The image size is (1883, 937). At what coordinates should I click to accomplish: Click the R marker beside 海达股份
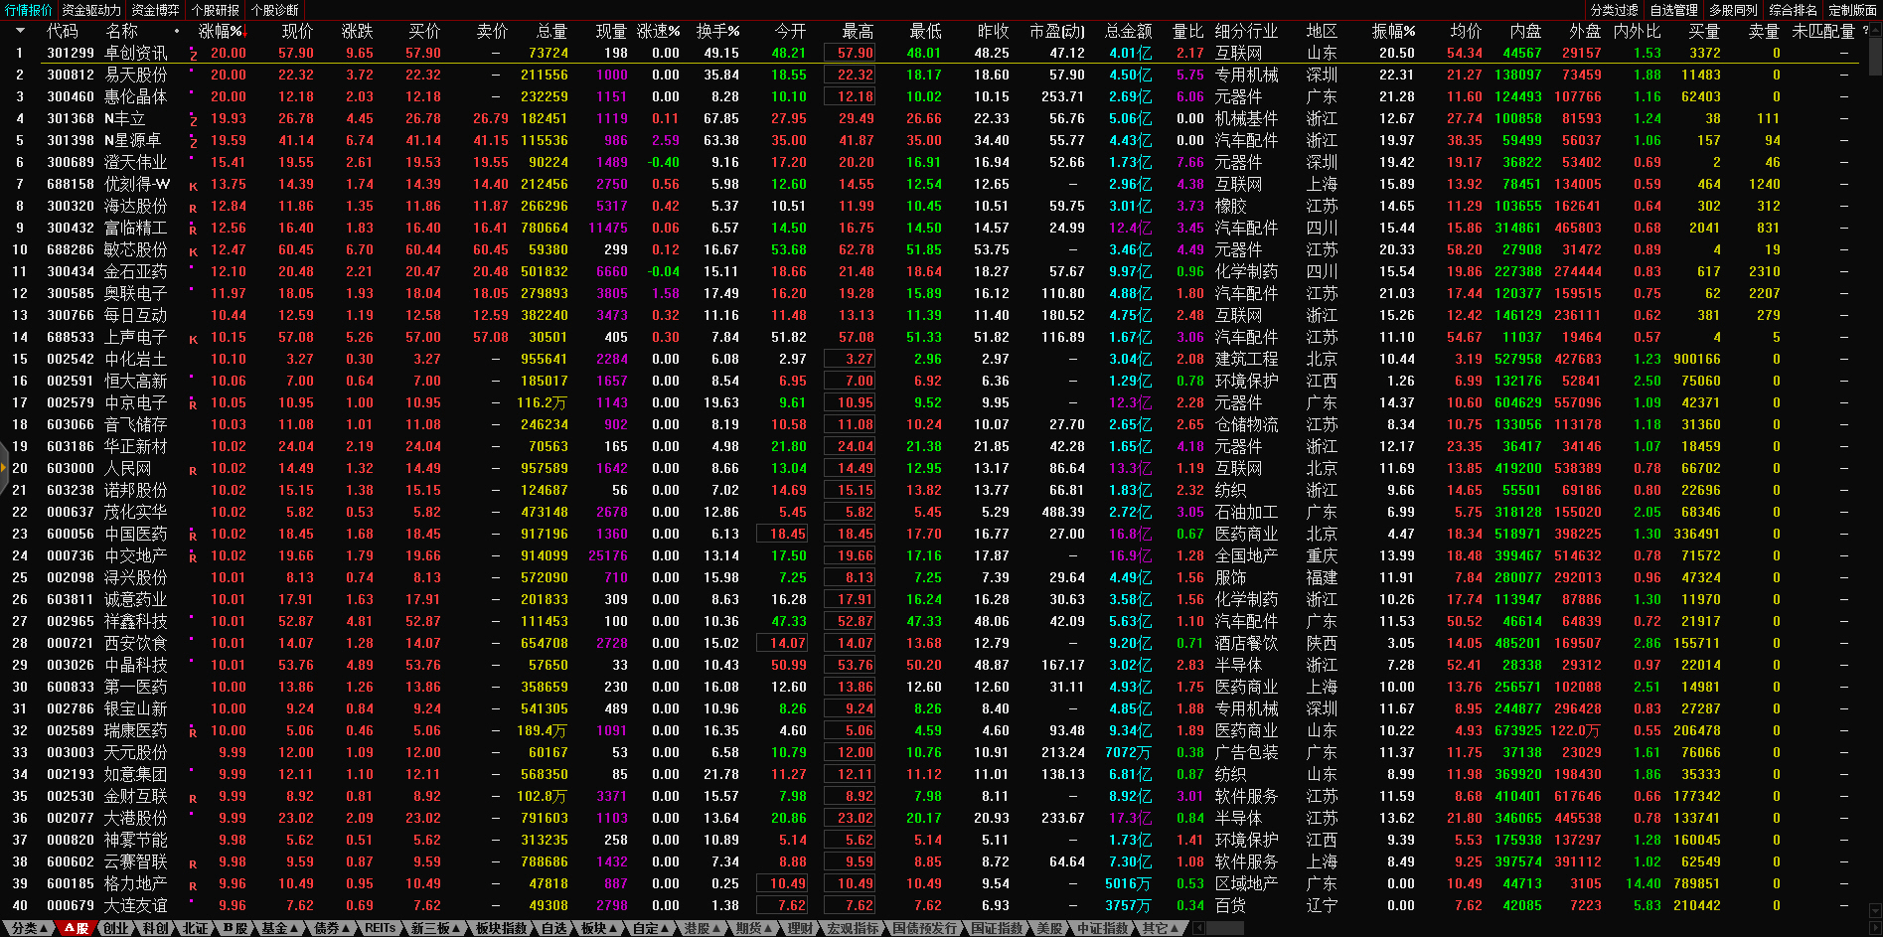tap(193, 208)
